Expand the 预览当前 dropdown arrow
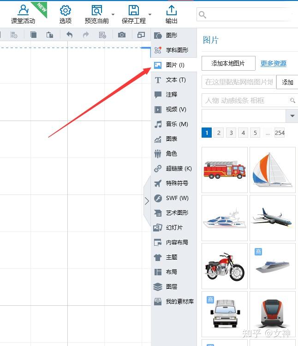This screenshot has width=298, height=346. (x=113, y=14)
